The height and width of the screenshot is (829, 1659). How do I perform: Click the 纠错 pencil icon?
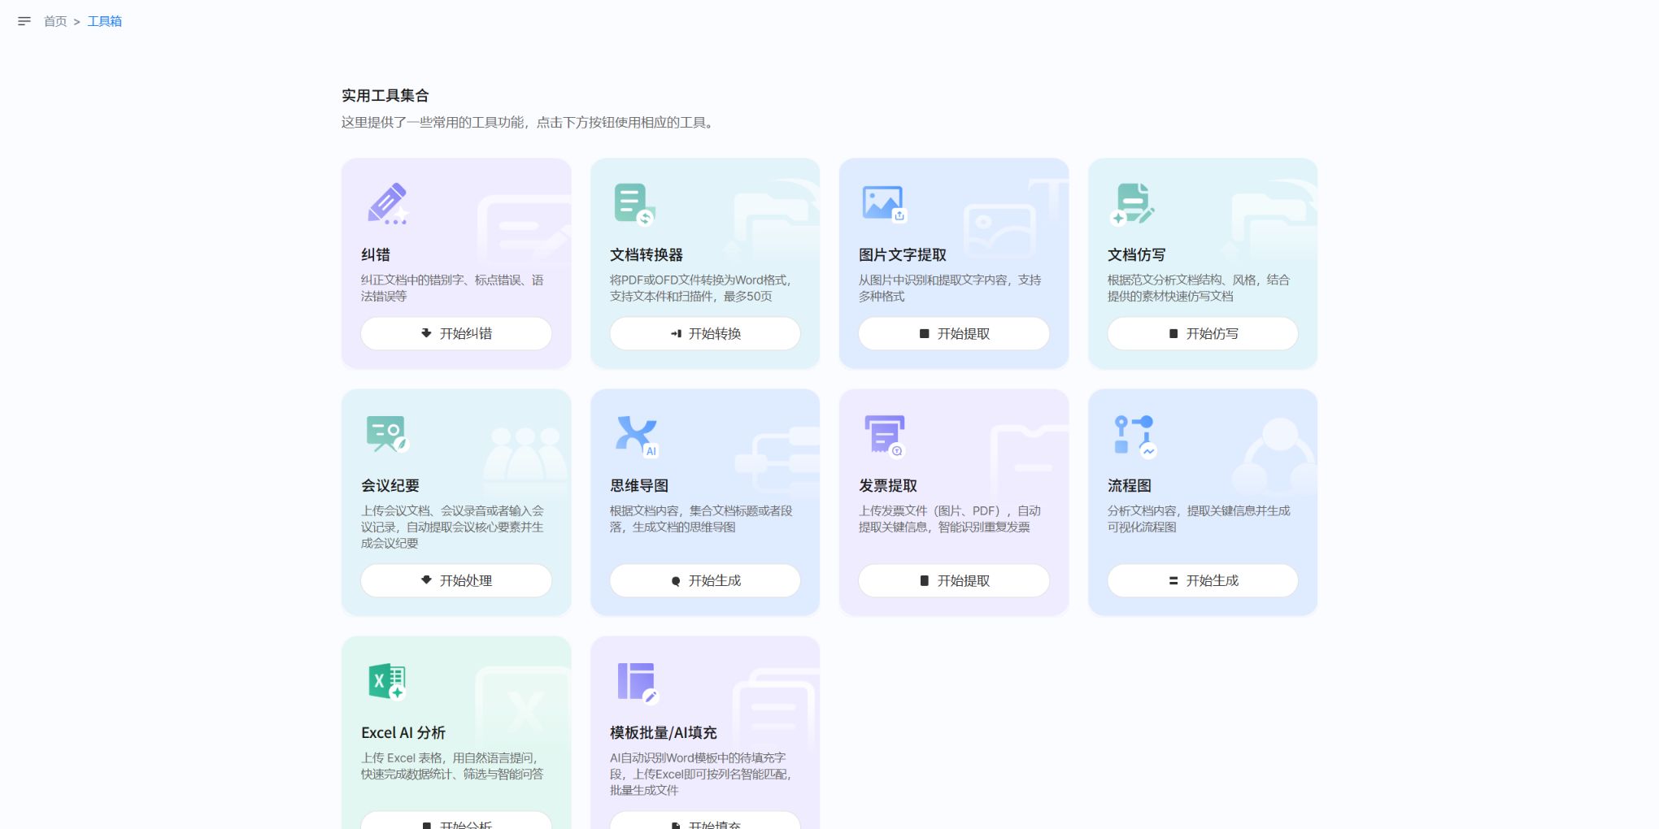(387, 203)
